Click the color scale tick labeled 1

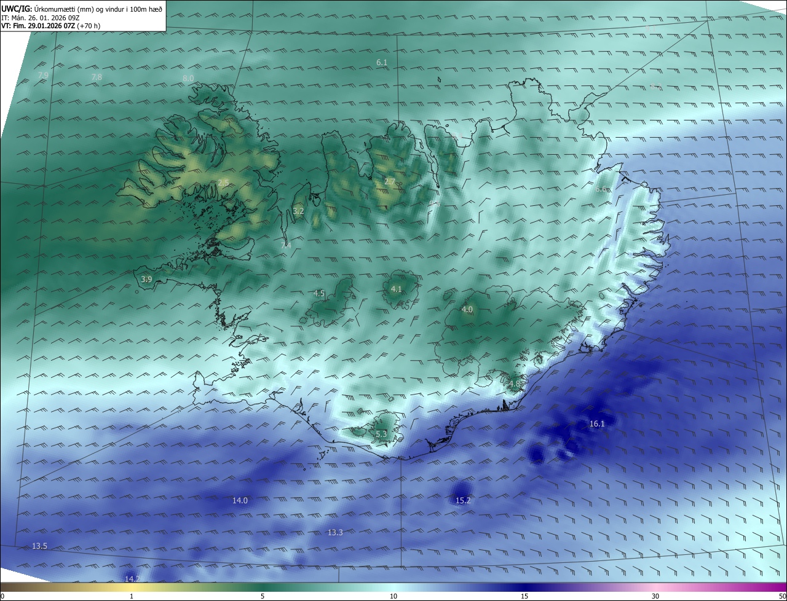click(132, 596)
